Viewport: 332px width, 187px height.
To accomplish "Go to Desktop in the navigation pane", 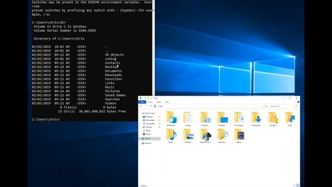I will [149, 116].
